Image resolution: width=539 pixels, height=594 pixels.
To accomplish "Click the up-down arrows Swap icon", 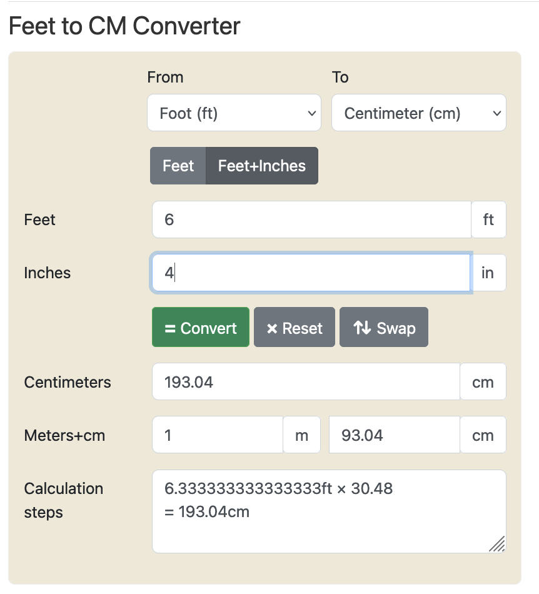I will tap(362, 328).
